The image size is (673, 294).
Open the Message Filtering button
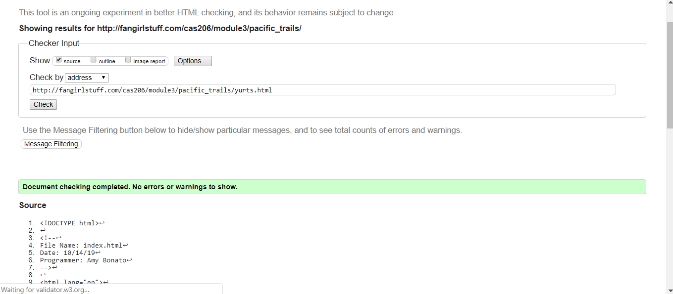coord(51,144)
